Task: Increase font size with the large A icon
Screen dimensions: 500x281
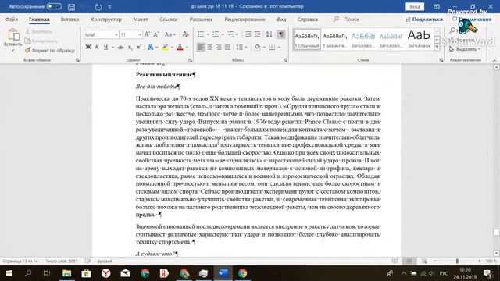Action: pyautogui.click(x=147, y=34)
